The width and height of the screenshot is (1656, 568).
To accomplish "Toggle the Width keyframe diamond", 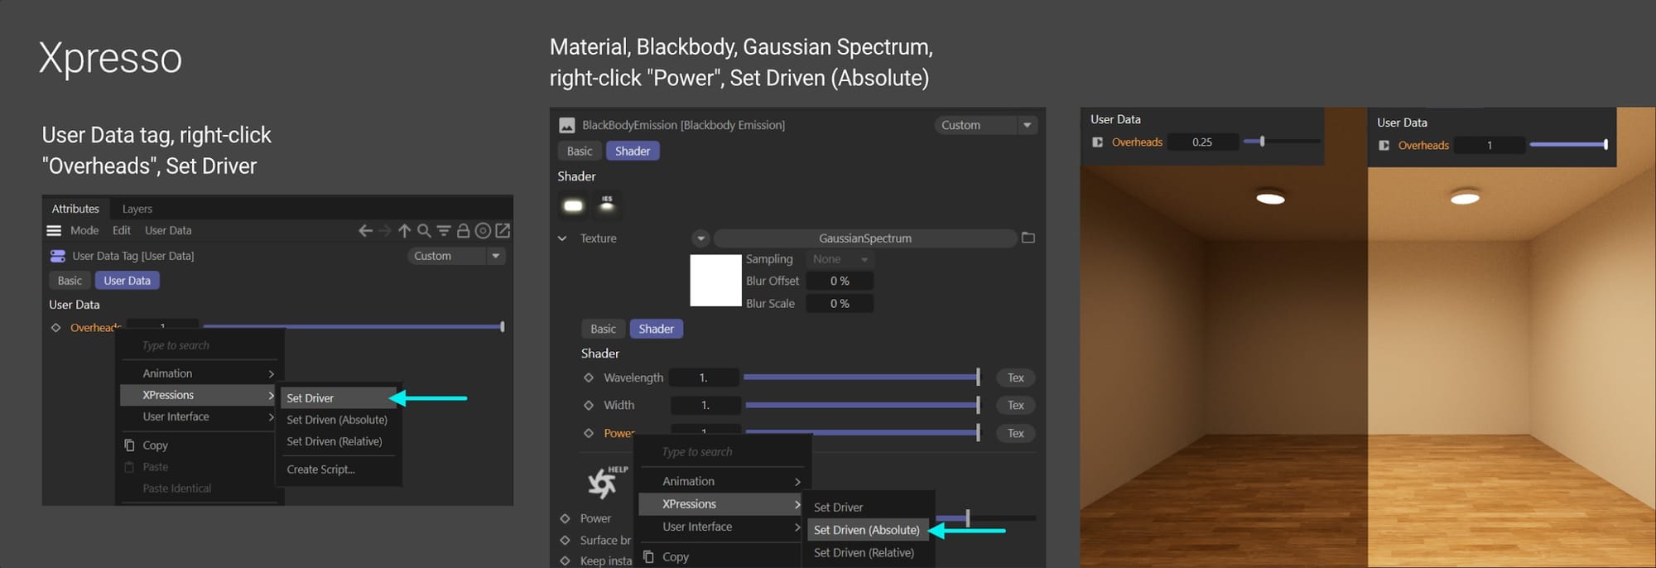I will pos(589,405).
